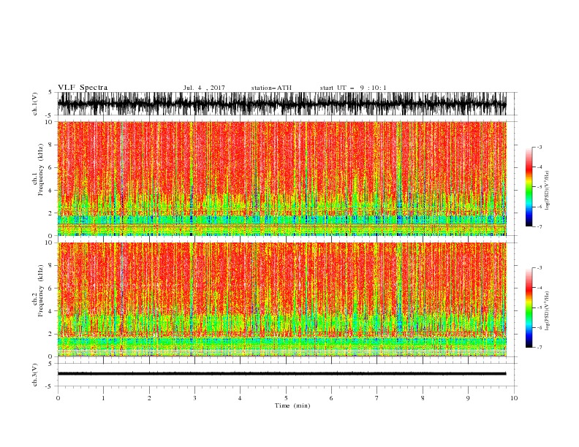Click the ch.2 spectrogram color bar

coord(529,307)
